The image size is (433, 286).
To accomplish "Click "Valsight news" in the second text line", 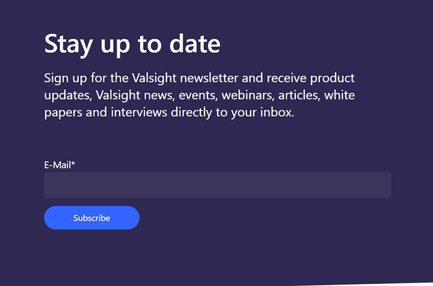I will point(135,95).
